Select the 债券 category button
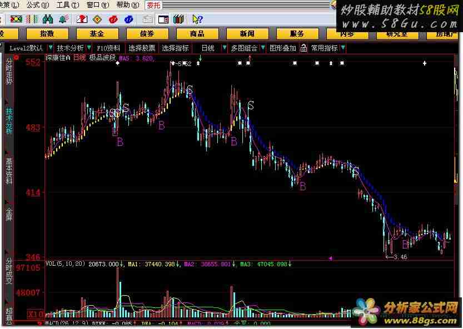This screenshot has height=329, width=463. tap(147, 34)
